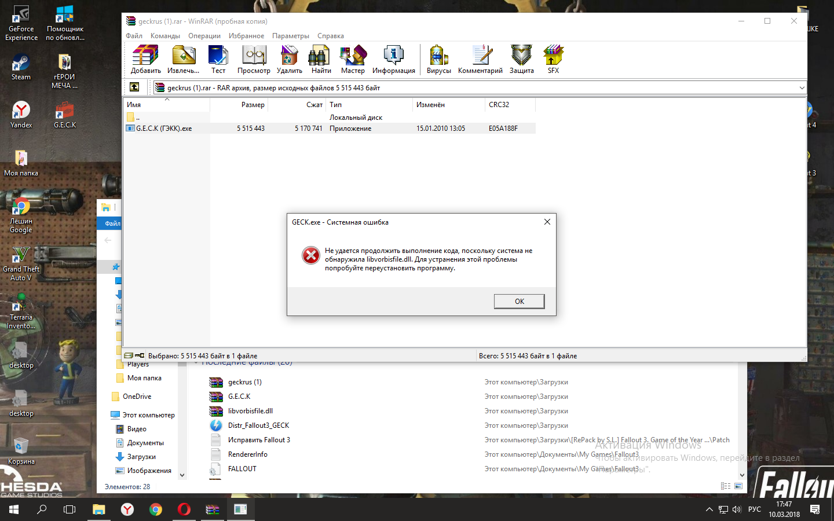The height and width of the screenshot is (521, 834).
Task: Open File Explorer from taskbar
Action: tap(99, 509)
